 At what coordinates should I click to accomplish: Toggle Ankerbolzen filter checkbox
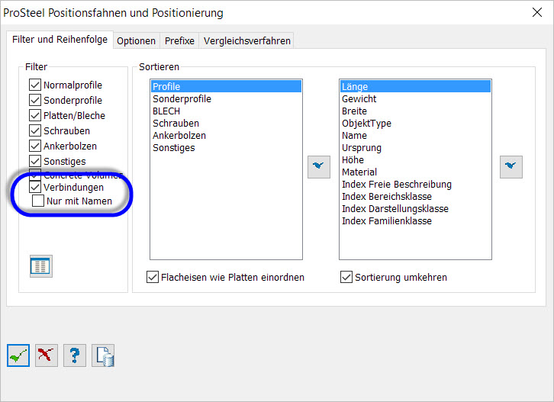(x=35, y=146)
